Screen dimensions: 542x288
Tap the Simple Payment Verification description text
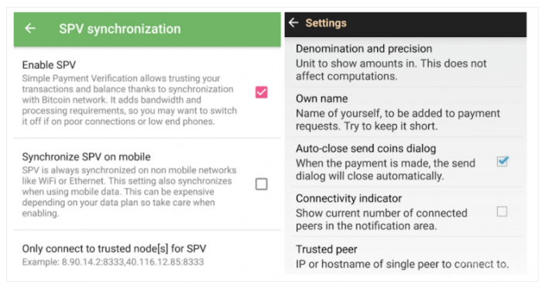[x=129, y=100]
